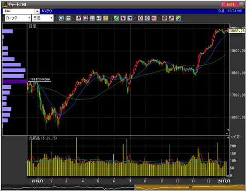Close the chart window with X button

point(241,5)
